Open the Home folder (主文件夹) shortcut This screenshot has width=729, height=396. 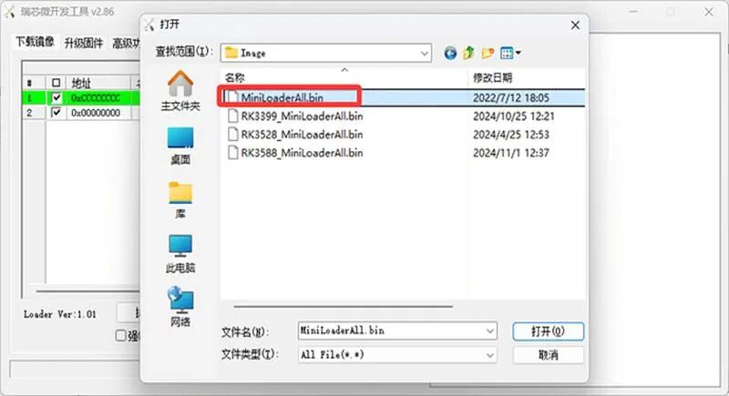pyautogui.click(x=180, y=91)
